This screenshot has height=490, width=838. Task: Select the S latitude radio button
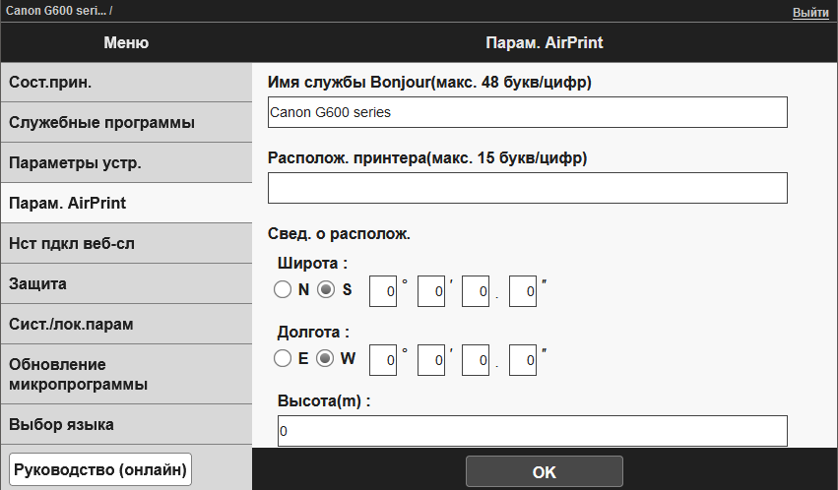326,290
